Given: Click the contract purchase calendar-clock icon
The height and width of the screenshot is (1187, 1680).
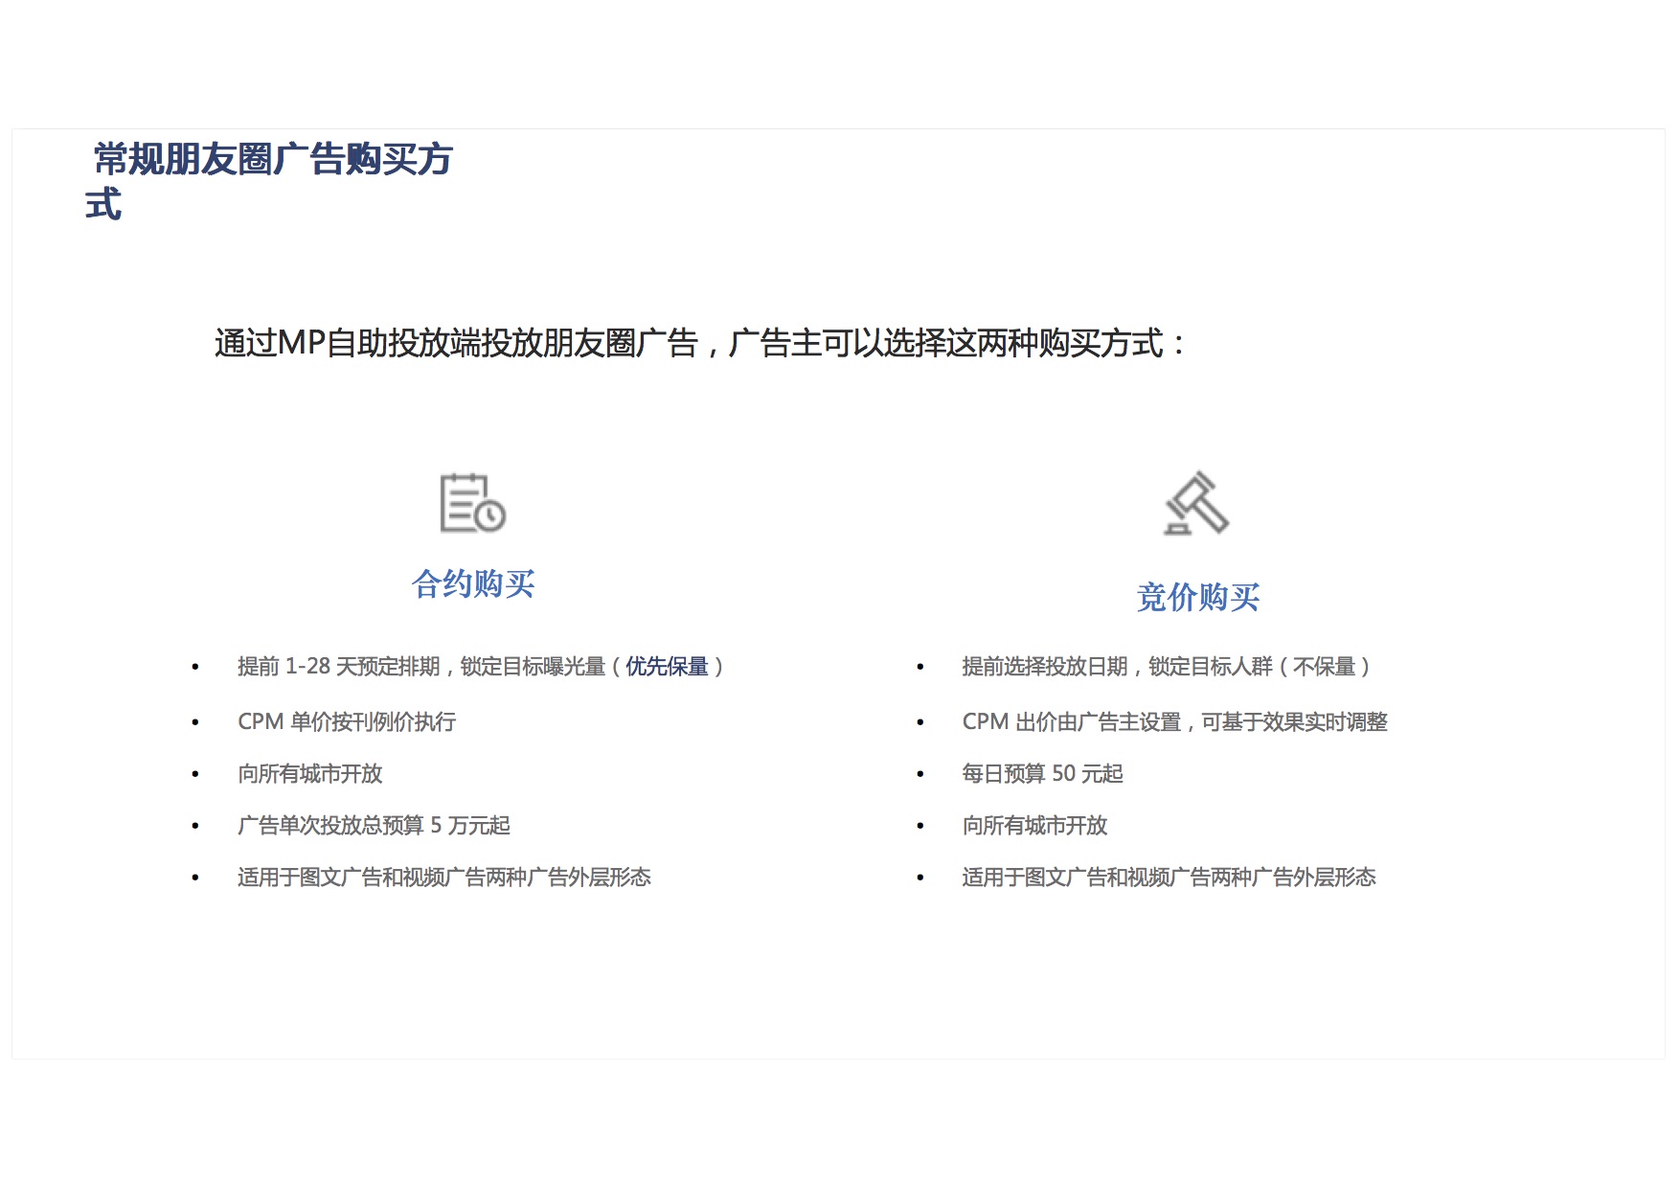Looking at the screenshot, I should (x=472, y=503).
